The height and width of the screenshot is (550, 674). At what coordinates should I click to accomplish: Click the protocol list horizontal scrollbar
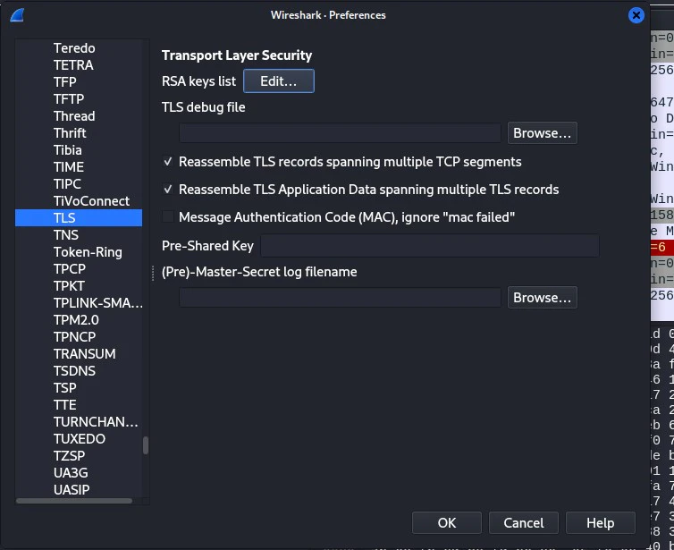click(x=74, y=501)
